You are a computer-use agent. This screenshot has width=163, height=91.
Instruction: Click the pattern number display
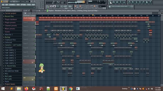pyautogui.click(x=71, y=7)
